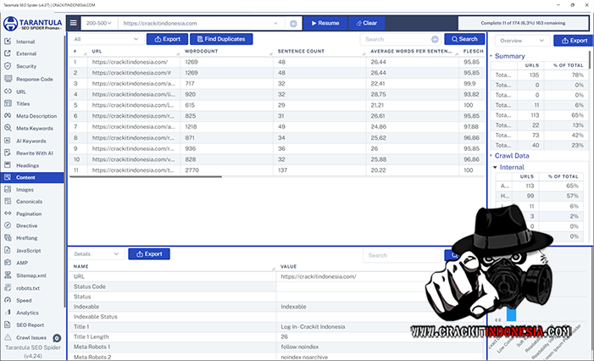Collapse the Crawl Data section
594x361 pixels.
coord(493,155)
